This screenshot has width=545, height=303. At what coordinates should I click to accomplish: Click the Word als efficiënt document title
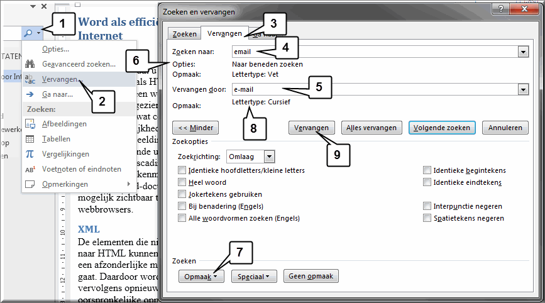(118, 28)
